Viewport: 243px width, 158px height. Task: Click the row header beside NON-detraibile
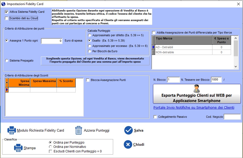(x=154, y=52)
